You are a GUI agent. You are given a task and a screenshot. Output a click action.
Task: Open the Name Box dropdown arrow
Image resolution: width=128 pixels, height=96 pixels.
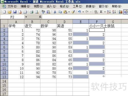click(26, 17)
